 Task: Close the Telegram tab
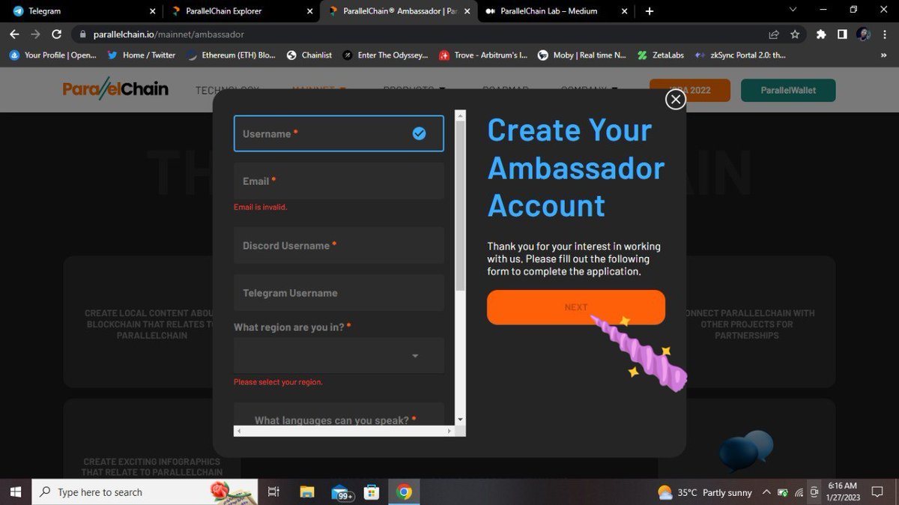coord(153,11)
